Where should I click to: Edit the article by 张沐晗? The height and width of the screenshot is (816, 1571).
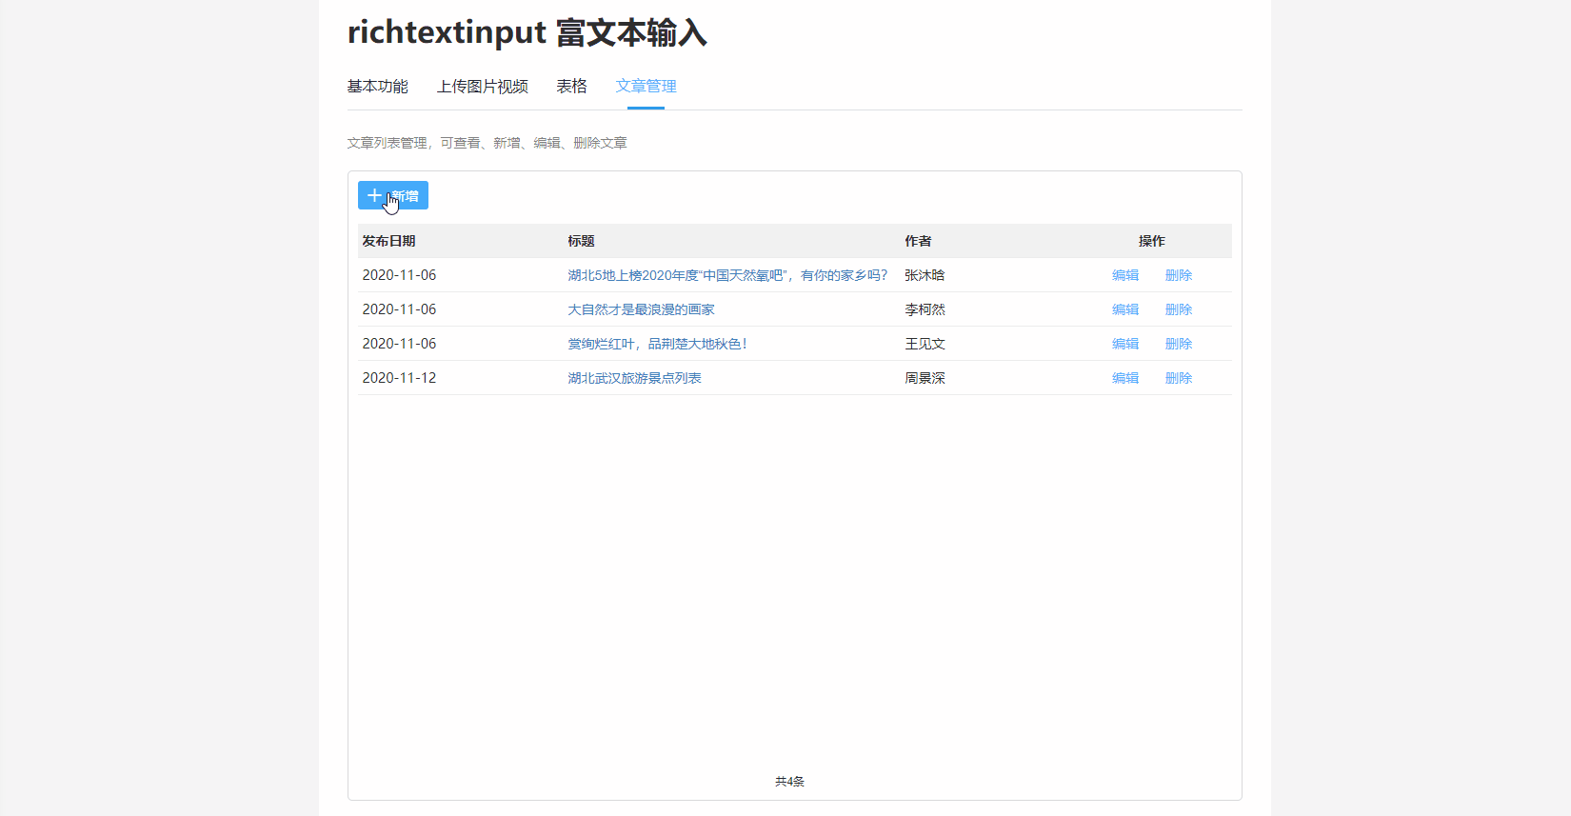pos(1125,275)
